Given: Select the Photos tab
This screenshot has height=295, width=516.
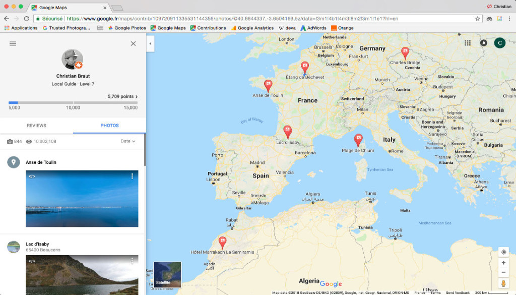Looking at the screenshot, I should click(109, 126).
